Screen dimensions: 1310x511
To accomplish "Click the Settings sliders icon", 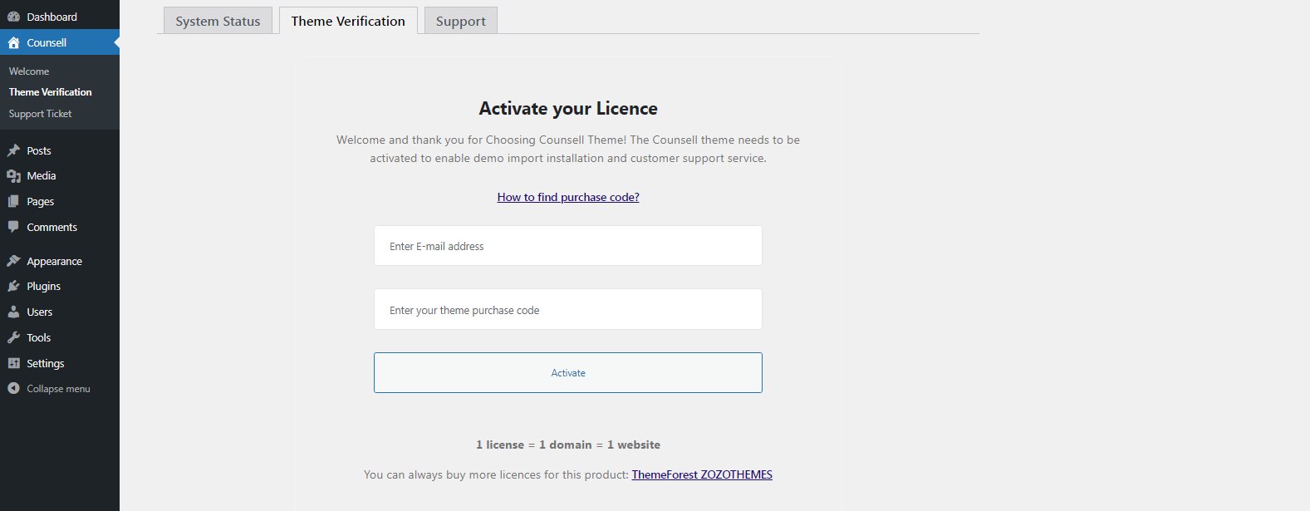I will [x=13, y=363].
